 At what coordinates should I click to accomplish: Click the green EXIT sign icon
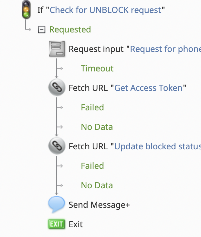point(57,224)
